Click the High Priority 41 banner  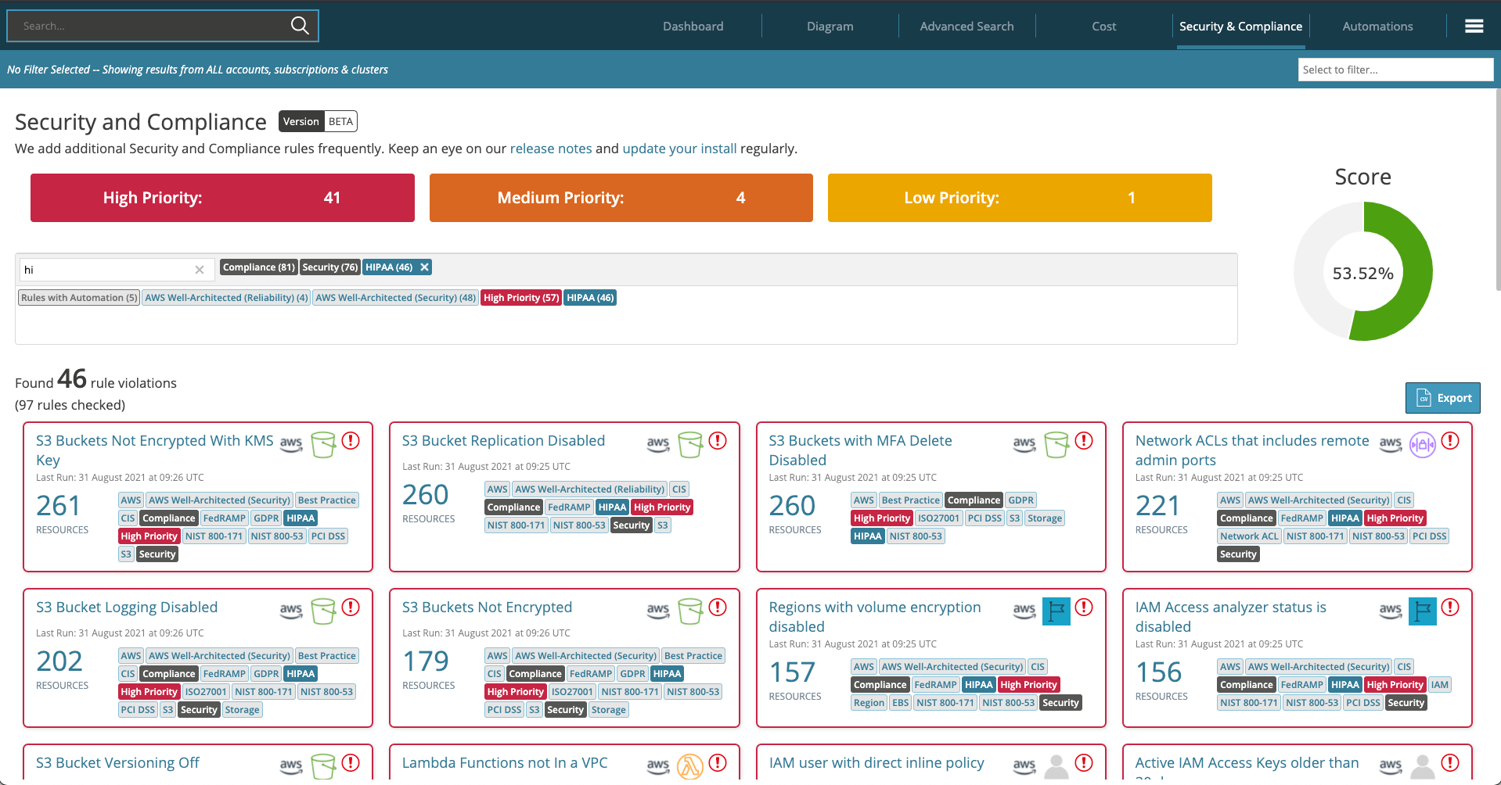click(222, 198)
